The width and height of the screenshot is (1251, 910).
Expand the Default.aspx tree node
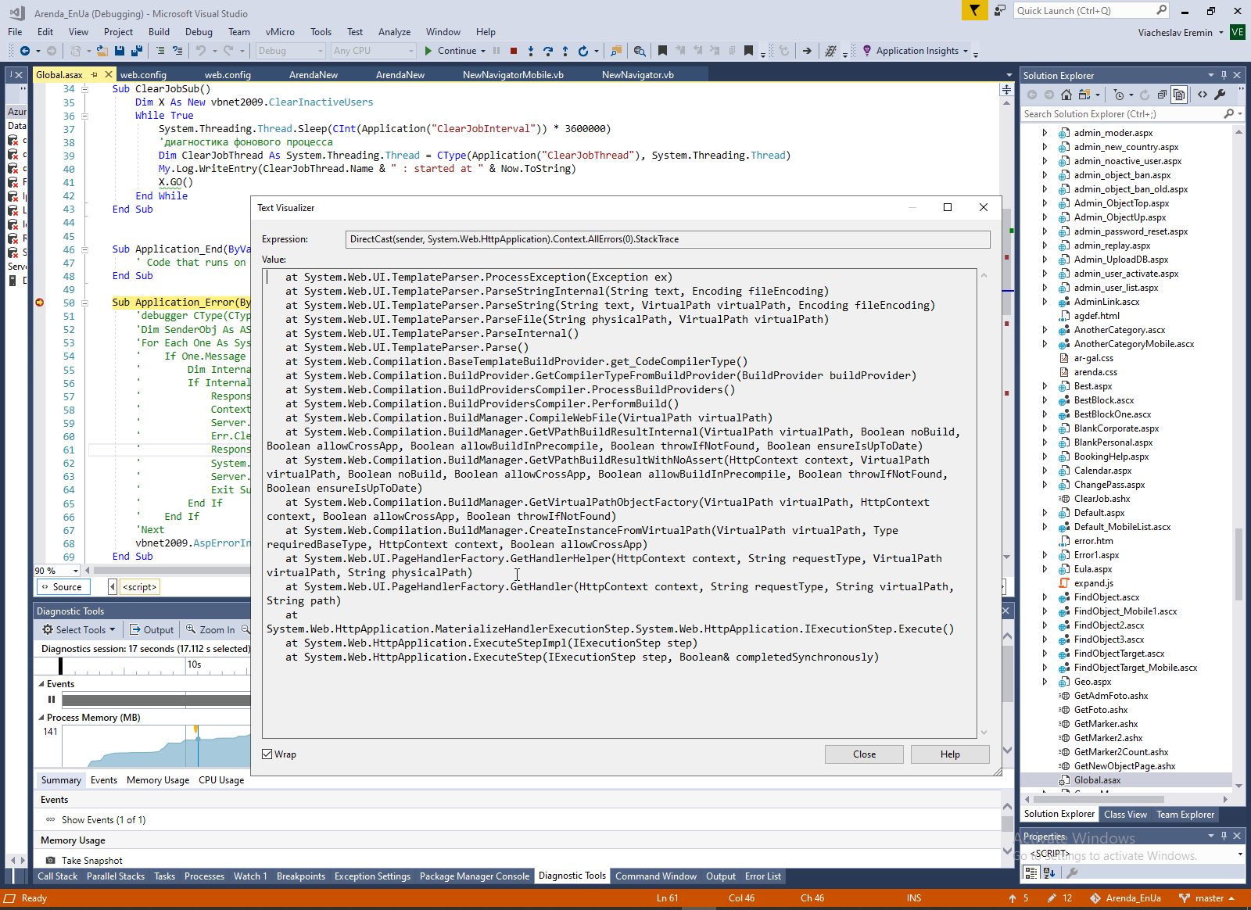(x=1045, y=513)
